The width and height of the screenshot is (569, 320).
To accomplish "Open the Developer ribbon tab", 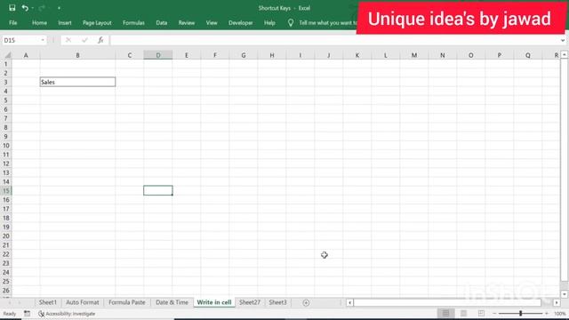I will [x=240, y=22].
